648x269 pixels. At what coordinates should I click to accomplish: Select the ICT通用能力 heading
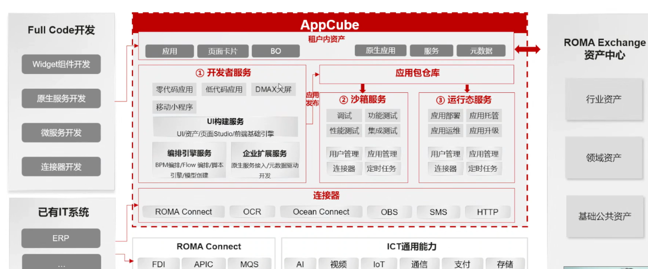click(x=411, y=247)
